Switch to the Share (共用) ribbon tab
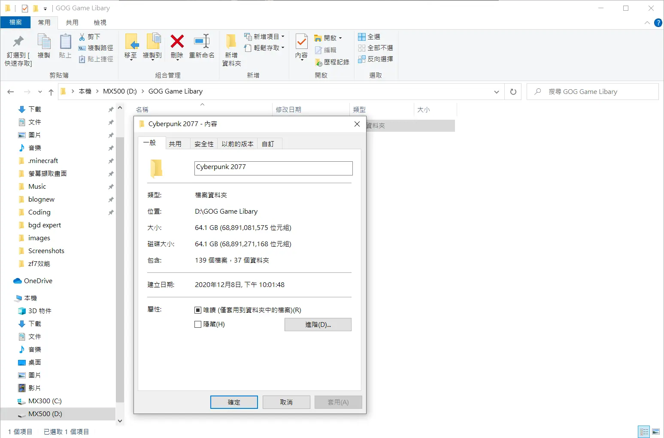664x438 pixels. click(72, 22)
